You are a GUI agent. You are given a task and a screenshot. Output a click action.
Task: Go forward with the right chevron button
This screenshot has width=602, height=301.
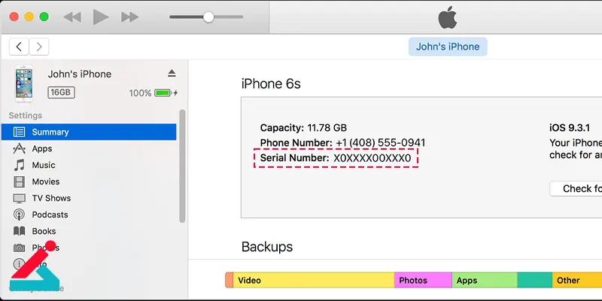(x=39, y=47)
